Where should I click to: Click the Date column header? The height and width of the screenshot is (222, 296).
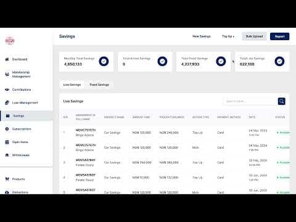click(252, 117)
